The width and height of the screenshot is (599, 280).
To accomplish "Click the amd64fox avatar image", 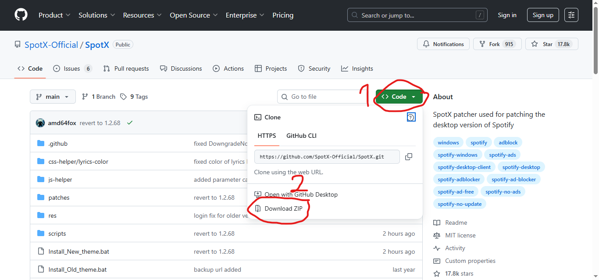I will pyautogui.click(x=40, y=123).
